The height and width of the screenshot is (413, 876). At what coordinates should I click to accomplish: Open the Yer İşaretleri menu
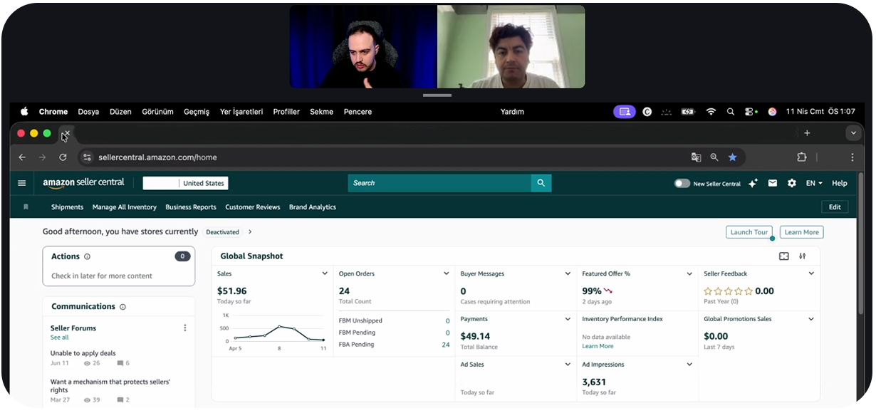pyautogui.click(x=241, y=112)
